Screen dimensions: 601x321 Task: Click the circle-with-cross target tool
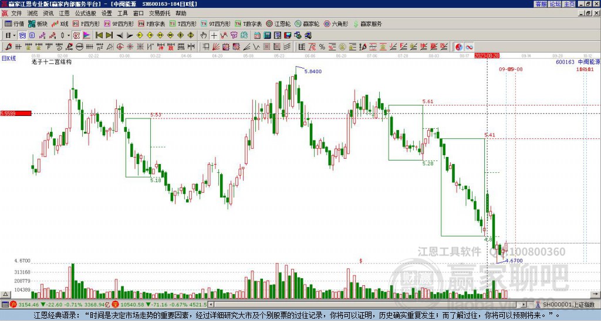tap(120, 47)
